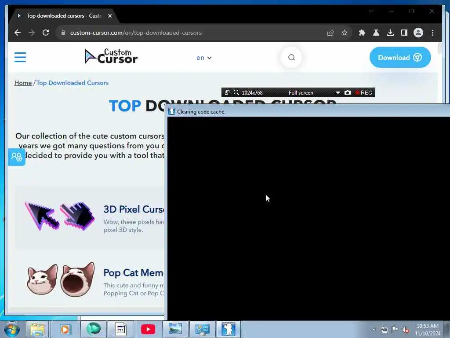Click the share page icon in address bar

[330, 33]
